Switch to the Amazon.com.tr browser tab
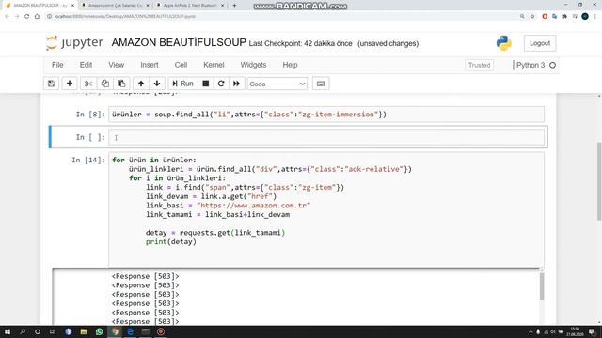602x338 pixels. coord(115,6)
